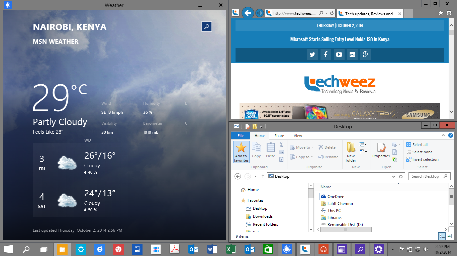Click the Internet Explorer address bar URL

point(294,13)
